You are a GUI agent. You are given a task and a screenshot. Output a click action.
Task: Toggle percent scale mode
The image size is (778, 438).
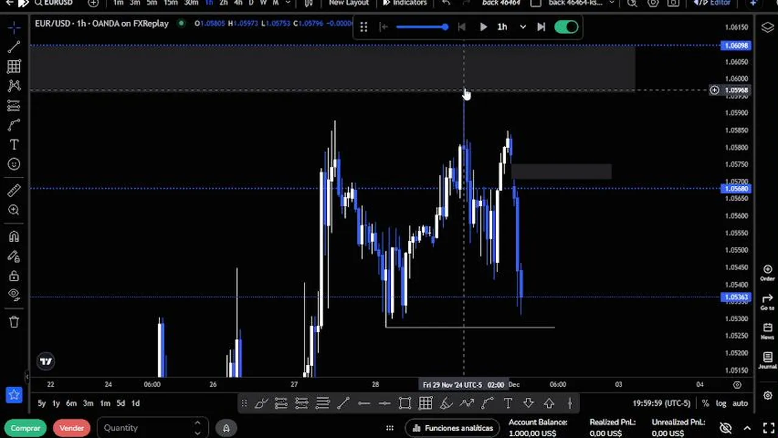705,403
